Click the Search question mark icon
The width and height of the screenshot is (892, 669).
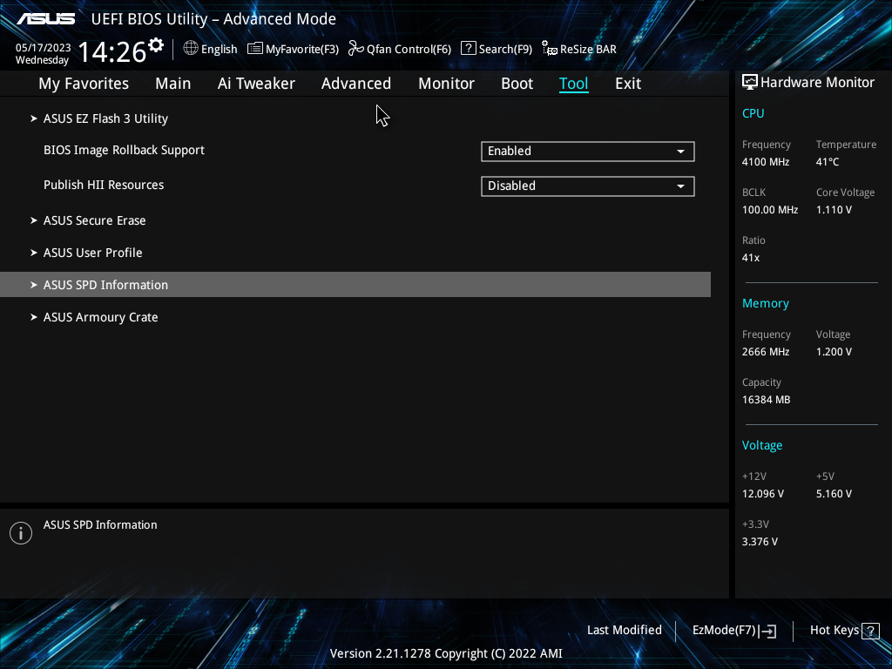click(468, 49)
